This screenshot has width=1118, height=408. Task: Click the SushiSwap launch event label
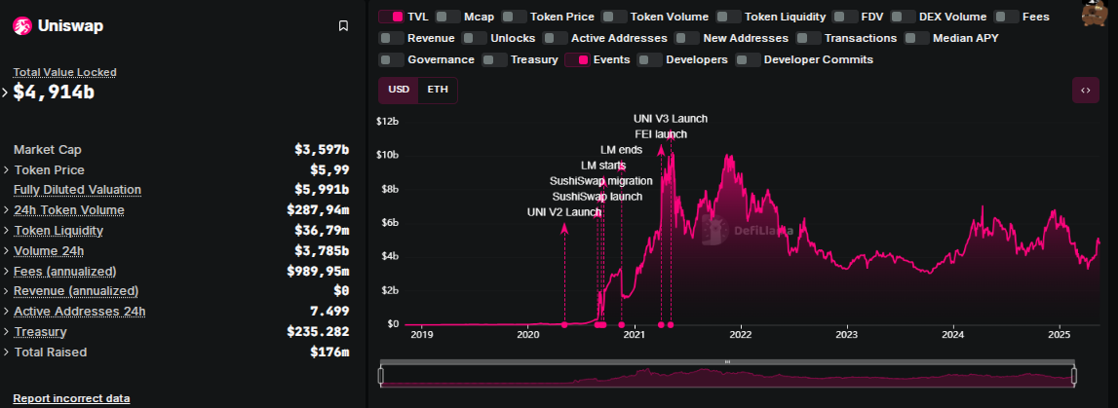tap(598, 197)
